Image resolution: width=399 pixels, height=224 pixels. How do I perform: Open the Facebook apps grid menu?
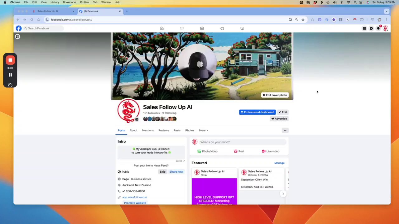click(x=364, y=28)
